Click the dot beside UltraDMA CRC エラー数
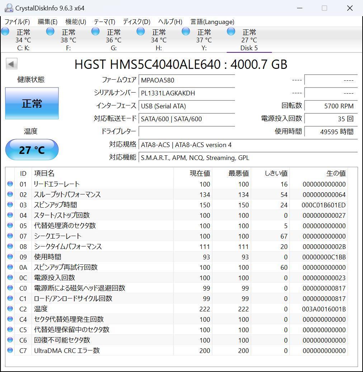 (10, 350)
